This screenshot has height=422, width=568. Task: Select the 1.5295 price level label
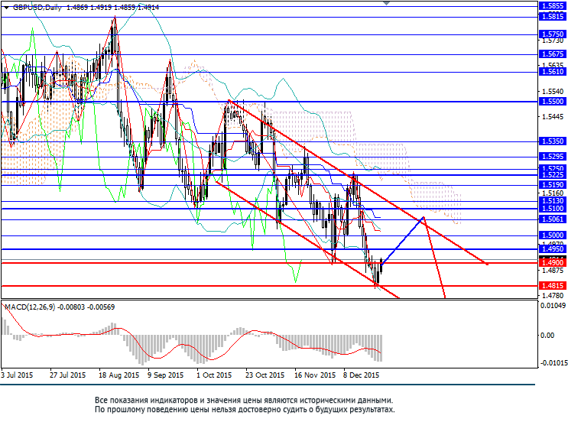click(x=552, y=157)
